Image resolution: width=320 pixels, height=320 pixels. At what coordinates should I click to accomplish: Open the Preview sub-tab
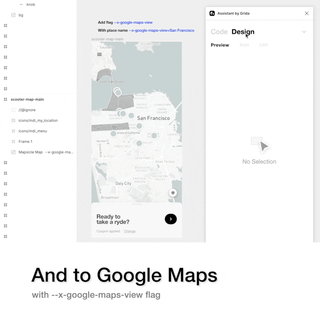click(x=220, y=45)
